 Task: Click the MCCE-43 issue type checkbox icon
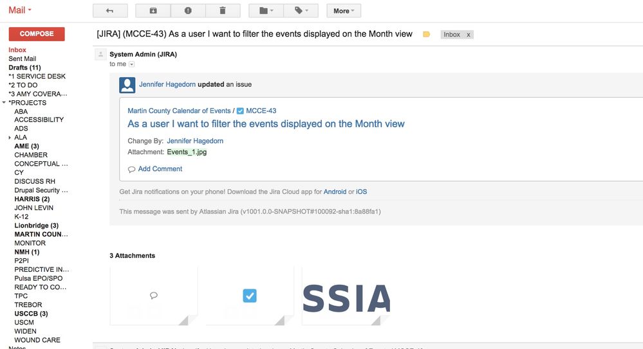(x=240, y=111)
